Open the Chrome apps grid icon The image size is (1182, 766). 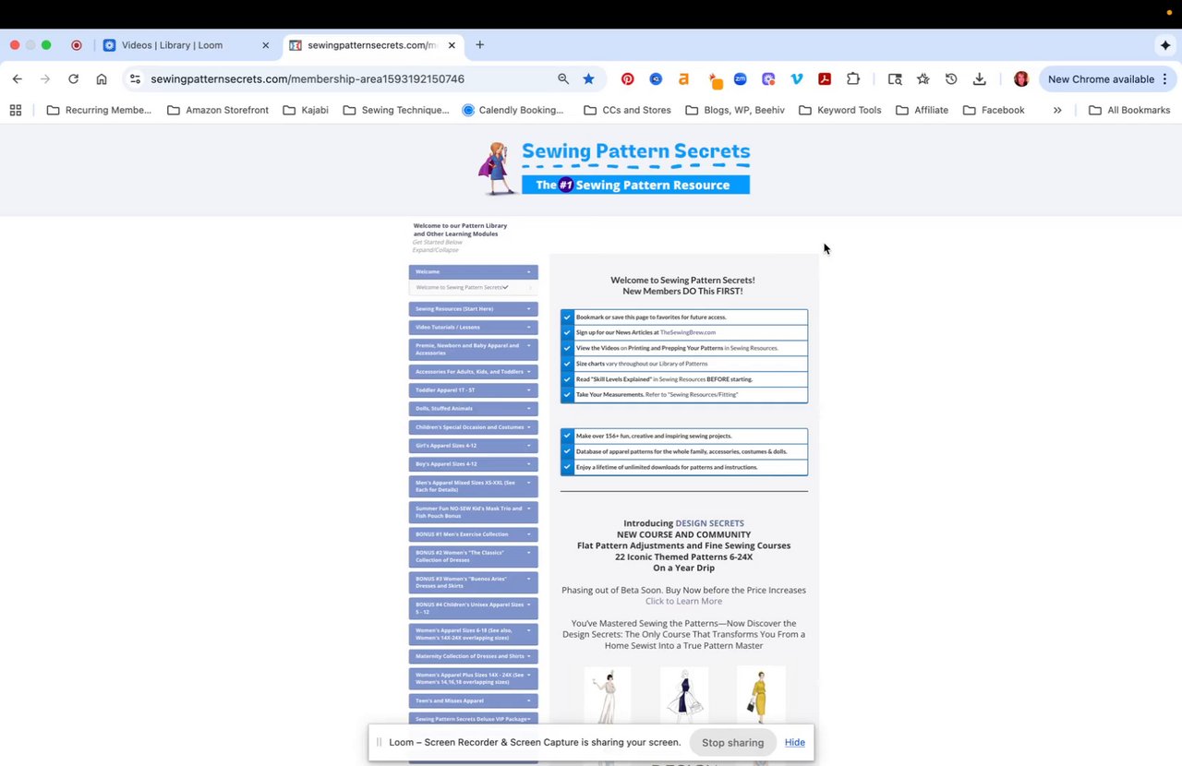[x=16, y=110]
